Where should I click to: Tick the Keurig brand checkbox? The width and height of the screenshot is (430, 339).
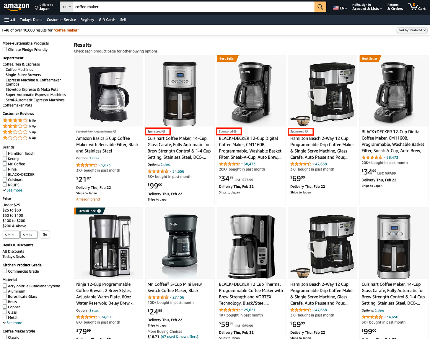tap(5, 158)
